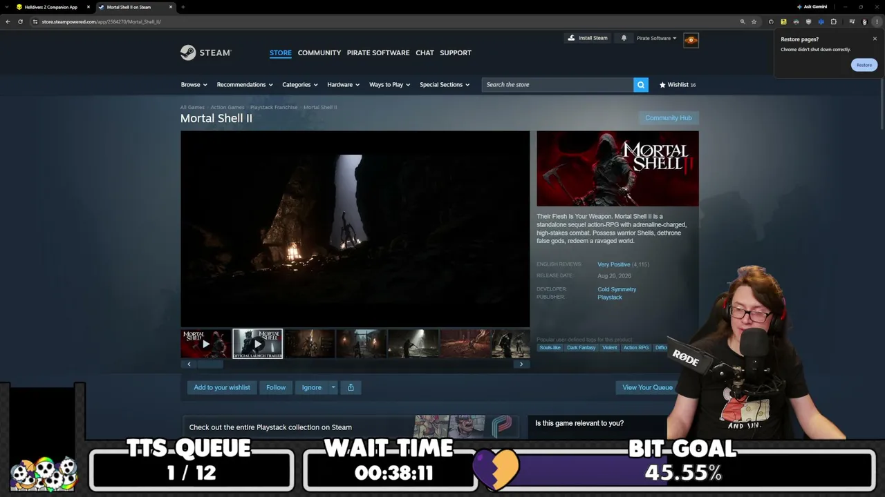Expand the Hardware dropdown

click(x=344, y=85)
